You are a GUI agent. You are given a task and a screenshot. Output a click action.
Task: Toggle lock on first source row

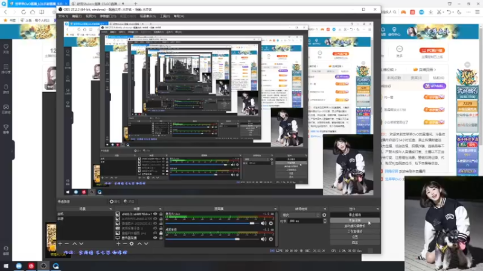coord(161,214)
